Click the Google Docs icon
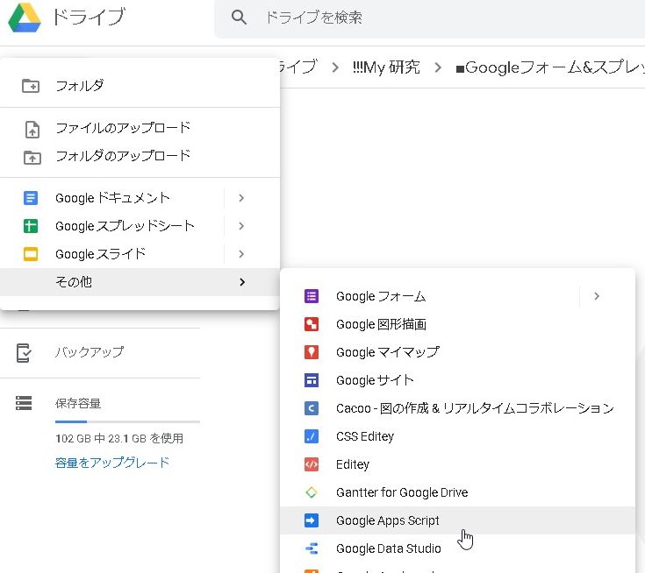Image resolution: width=645 pixels, height=573 pixels. 31,198
